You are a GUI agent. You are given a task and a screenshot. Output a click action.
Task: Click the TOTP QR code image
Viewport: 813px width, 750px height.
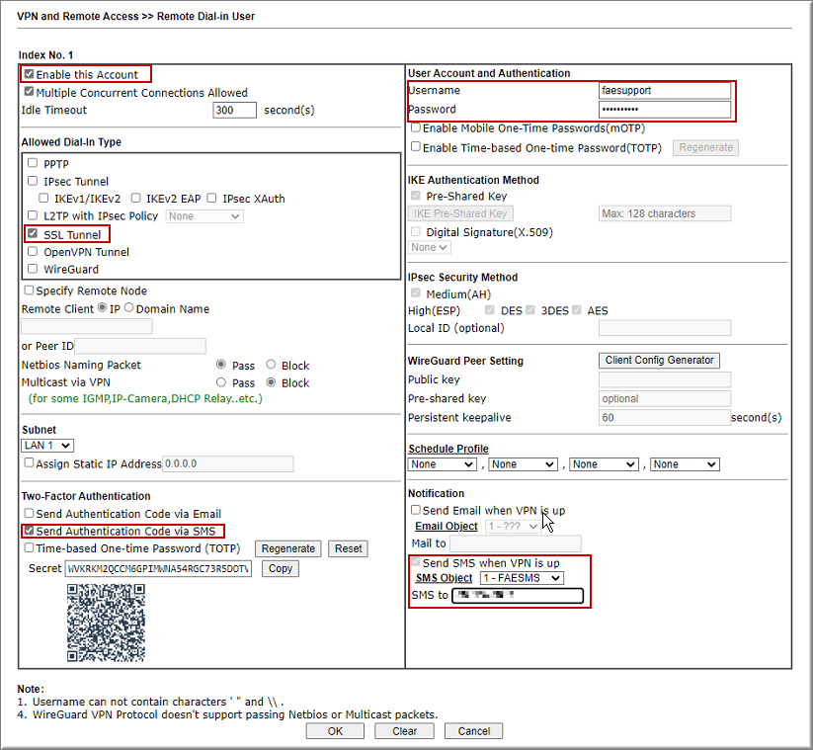coord(106,623)
